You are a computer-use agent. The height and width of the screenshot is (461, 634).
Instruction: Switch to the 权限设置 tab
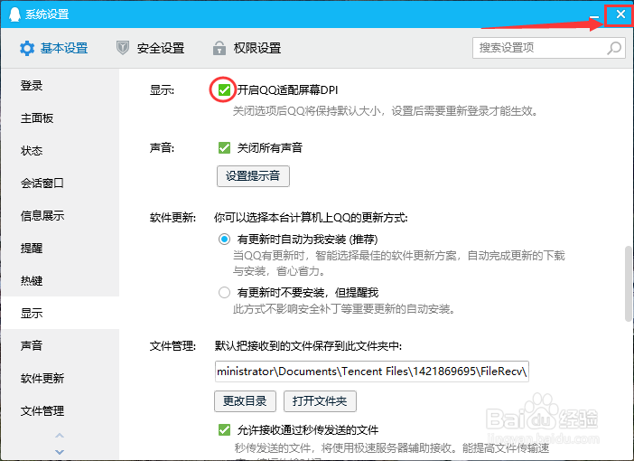point(247,48)
